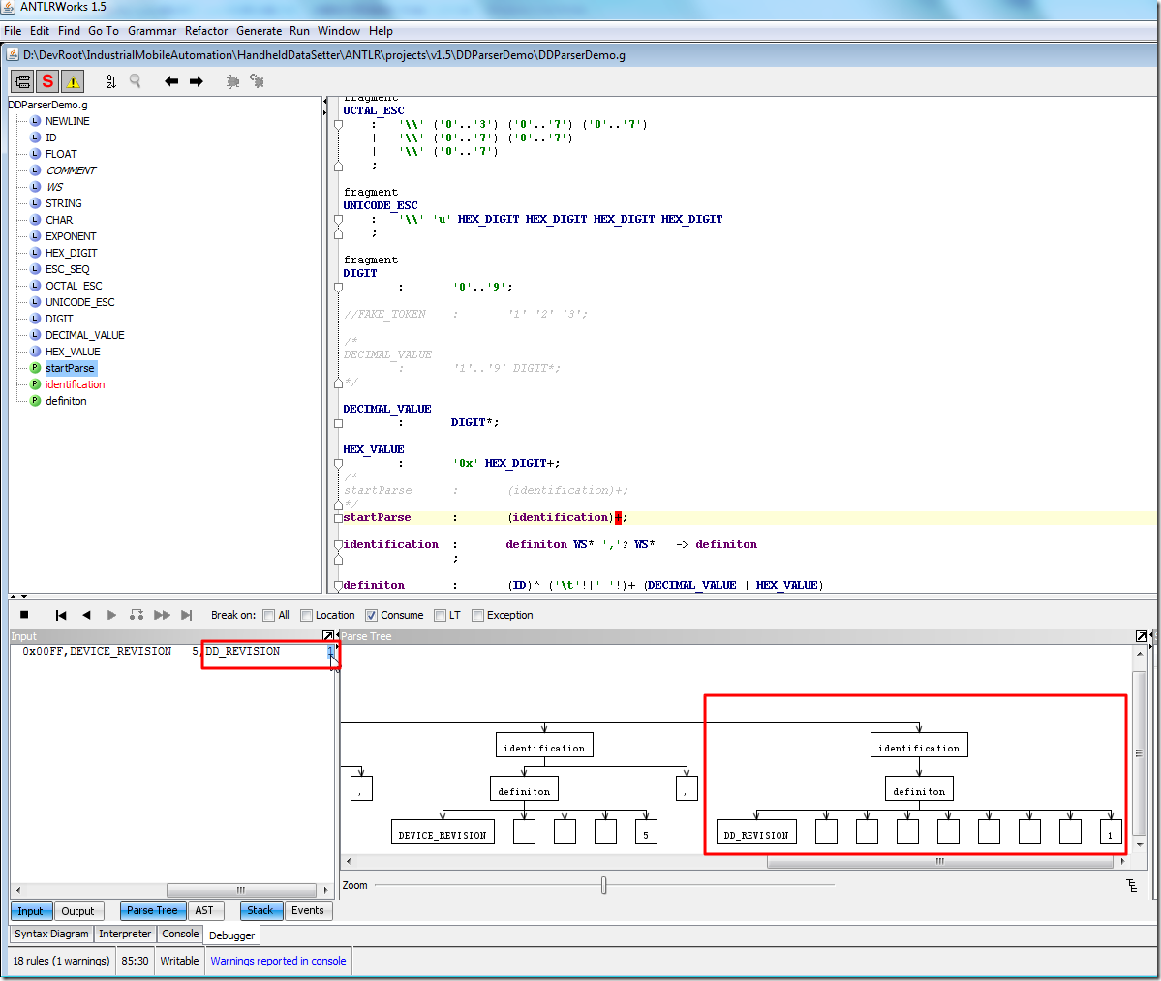
Task: Detach the Parse Tree panel with arrow icon
Action: pos(1141,636)
